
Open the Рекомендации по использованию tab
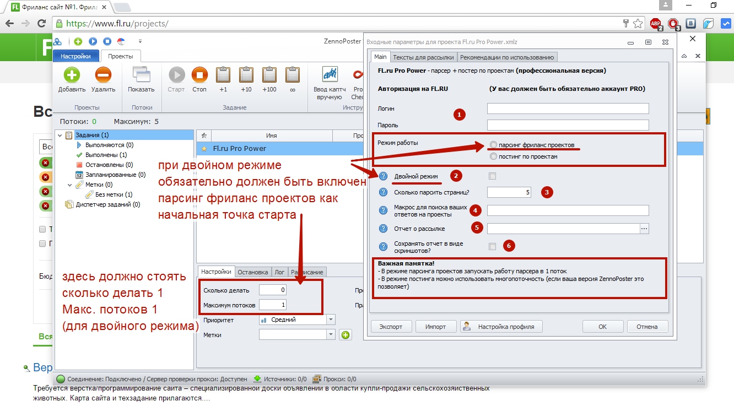pyautogui.click(x=508, y=57)
